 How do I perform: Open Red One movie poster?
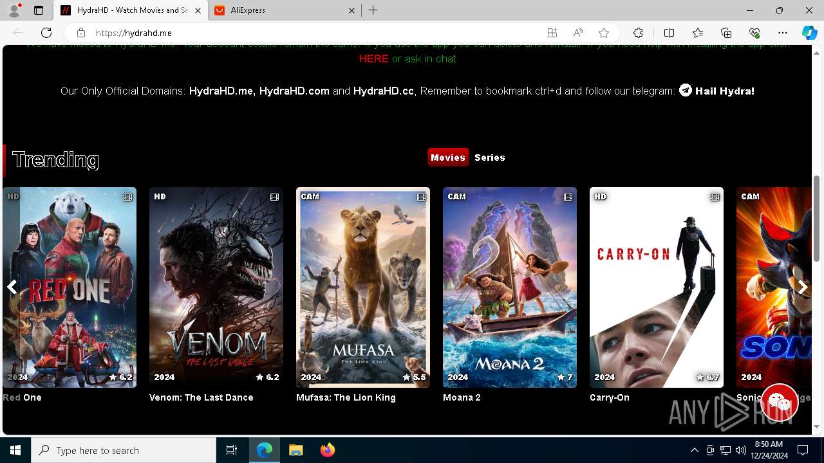point(70,287)
